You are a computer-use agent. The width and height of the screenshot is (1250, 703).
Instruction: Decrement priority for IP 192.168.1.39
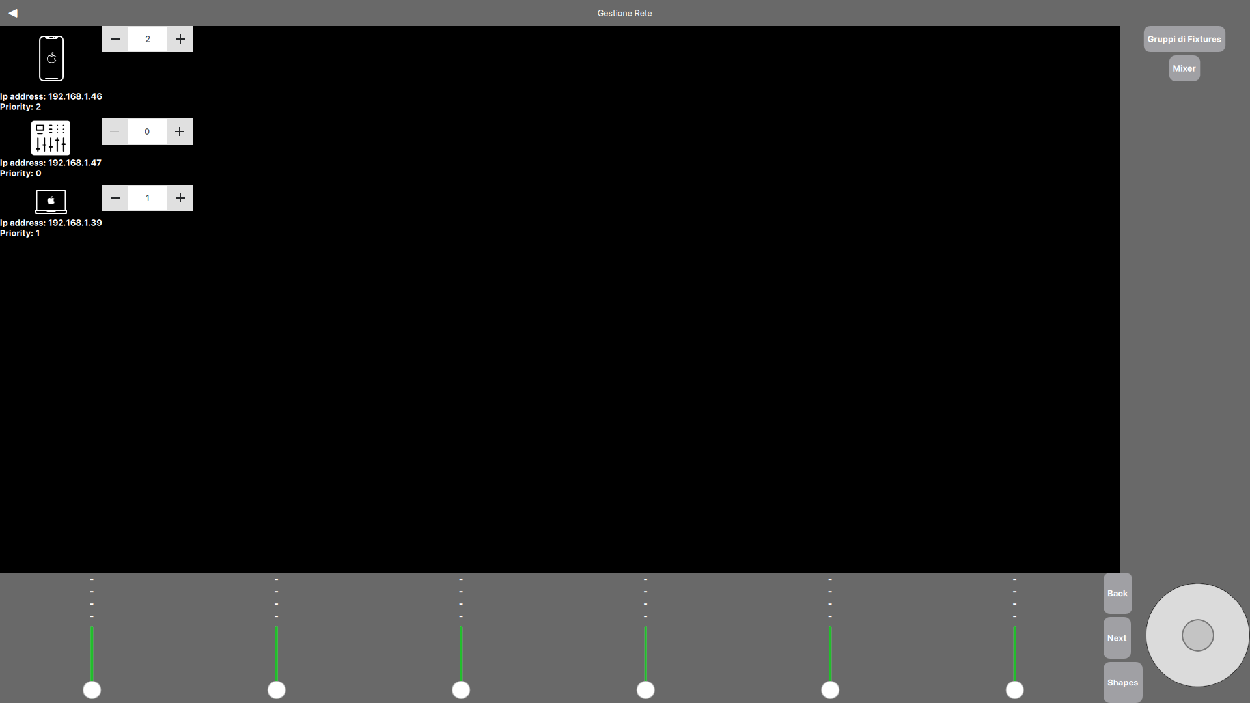coord(115,197)
